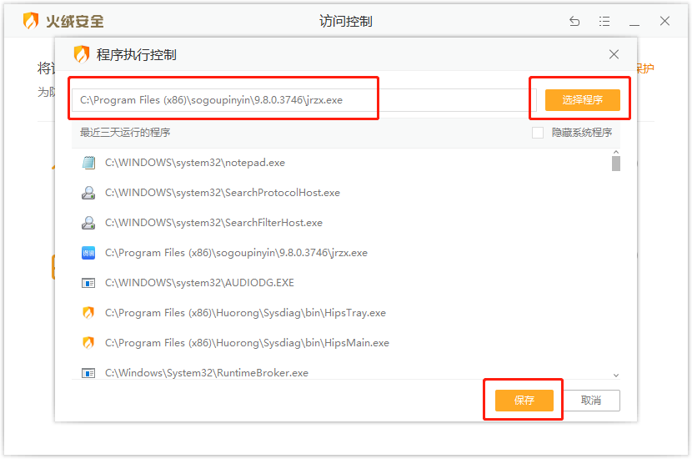Click the scroll up arrow of program list
The image size is (692, 459).
click(x=616, y=152)
